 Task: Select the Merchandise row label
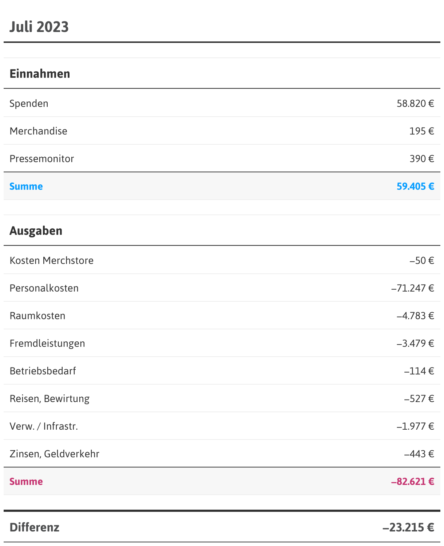coord(38,131)
